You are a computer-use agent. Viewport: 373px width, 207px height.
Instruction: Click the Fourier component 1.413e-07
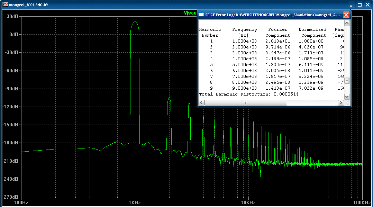(278, 88)
